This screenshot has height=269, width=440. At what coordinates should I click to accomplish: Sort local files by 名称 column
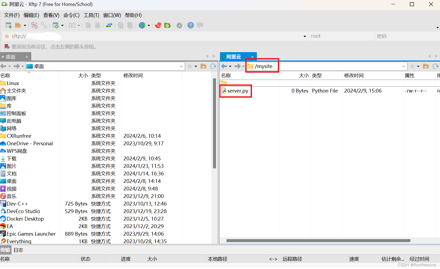tap(29, 76)
